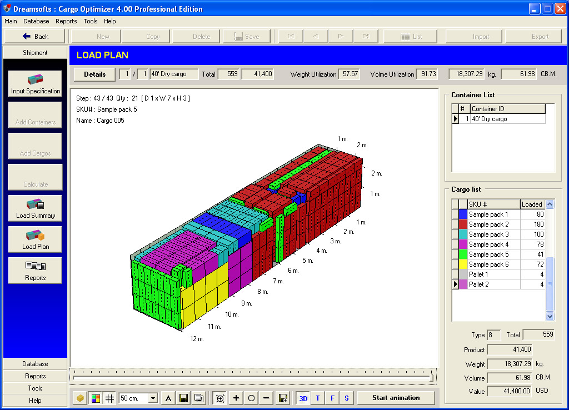569x410 pixels.
Task: Expand the Tools section in left panel
Action: 35,388
